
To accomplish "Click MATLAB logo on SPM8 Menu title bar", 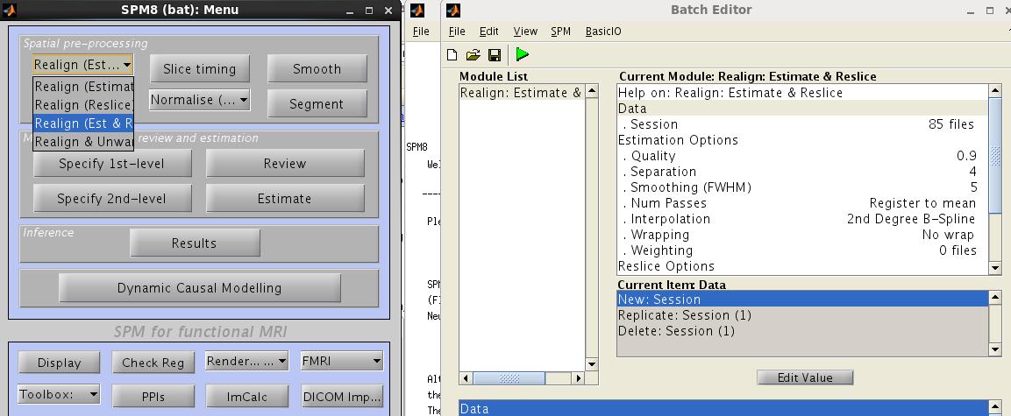I will tap(10, 11).
